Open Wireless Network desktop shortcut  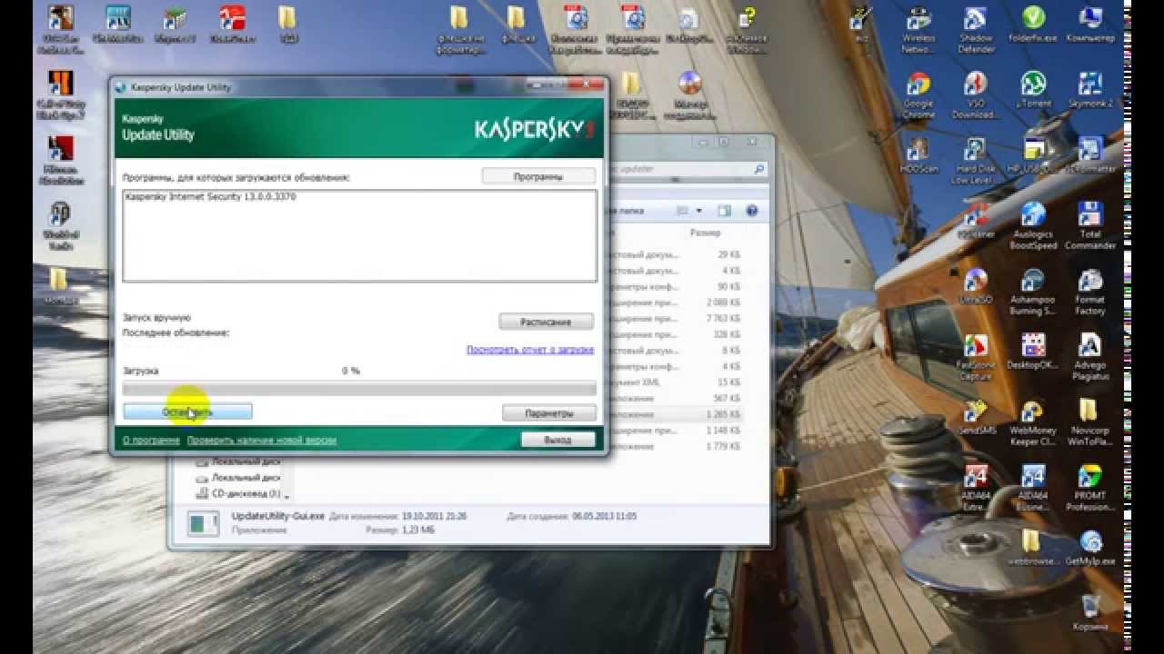point(918,29)
